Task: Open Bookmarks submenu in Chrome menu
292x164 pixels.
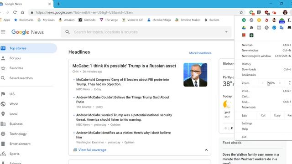Action: [x=249, y=75]
